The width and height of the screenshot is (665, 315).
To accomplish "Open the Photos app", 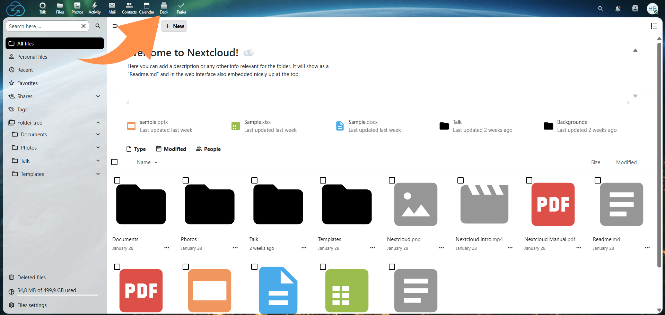I will [77, 8].
